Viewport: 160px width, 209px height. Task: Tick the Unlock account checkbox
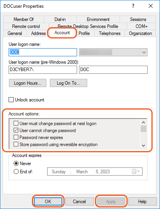click(x=11, y=100)
